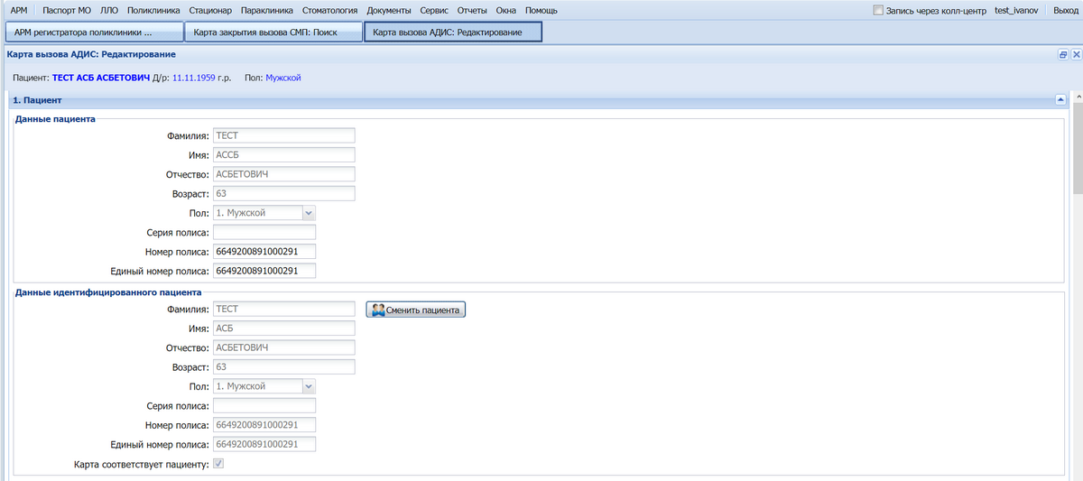The width and height of the screenshot is (1083, 481).
Task: Click the Сменить пациента button
Action: pos(415,310)
